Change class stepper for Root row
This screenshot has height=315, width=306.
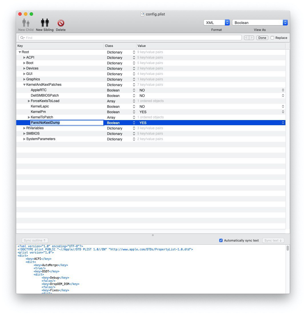click(134, 52)
